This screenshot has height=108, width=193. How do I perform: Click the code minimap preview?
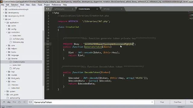191,15
